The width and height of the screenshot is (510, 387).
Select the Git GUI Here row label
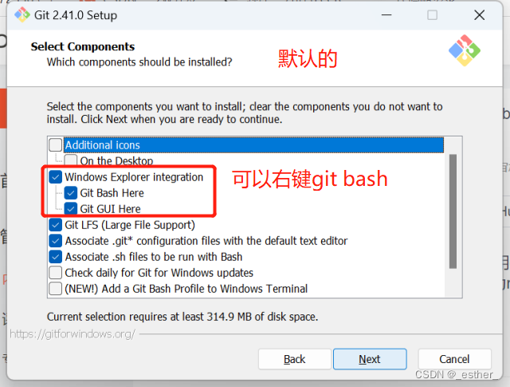tap(110, 209)
